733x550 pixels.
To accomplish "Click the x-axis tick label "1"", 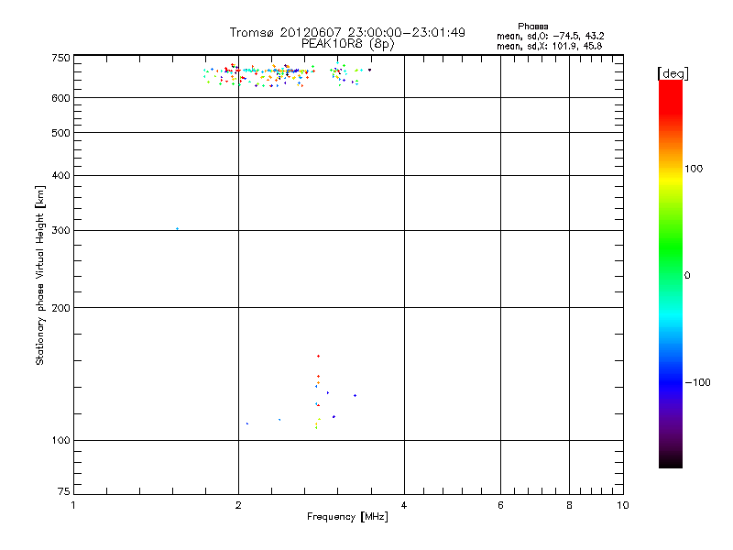I will click(73, 505).
